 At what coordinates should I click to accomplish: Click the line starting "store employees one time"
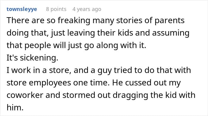click(94, 83)
